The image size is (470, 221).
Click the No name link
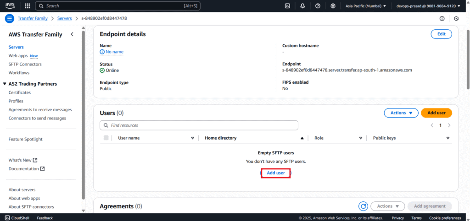pyautogui.click(x=114, y=52)
